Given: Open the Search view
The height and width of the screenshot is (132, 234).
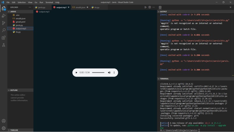Looking at the screenshot, I should 3,30.
